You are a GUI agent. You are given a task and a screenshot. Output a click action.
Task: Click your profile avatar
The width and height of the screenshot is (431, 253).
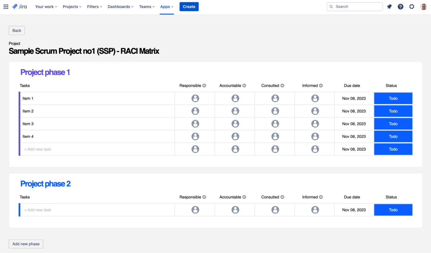coord(423,6)
